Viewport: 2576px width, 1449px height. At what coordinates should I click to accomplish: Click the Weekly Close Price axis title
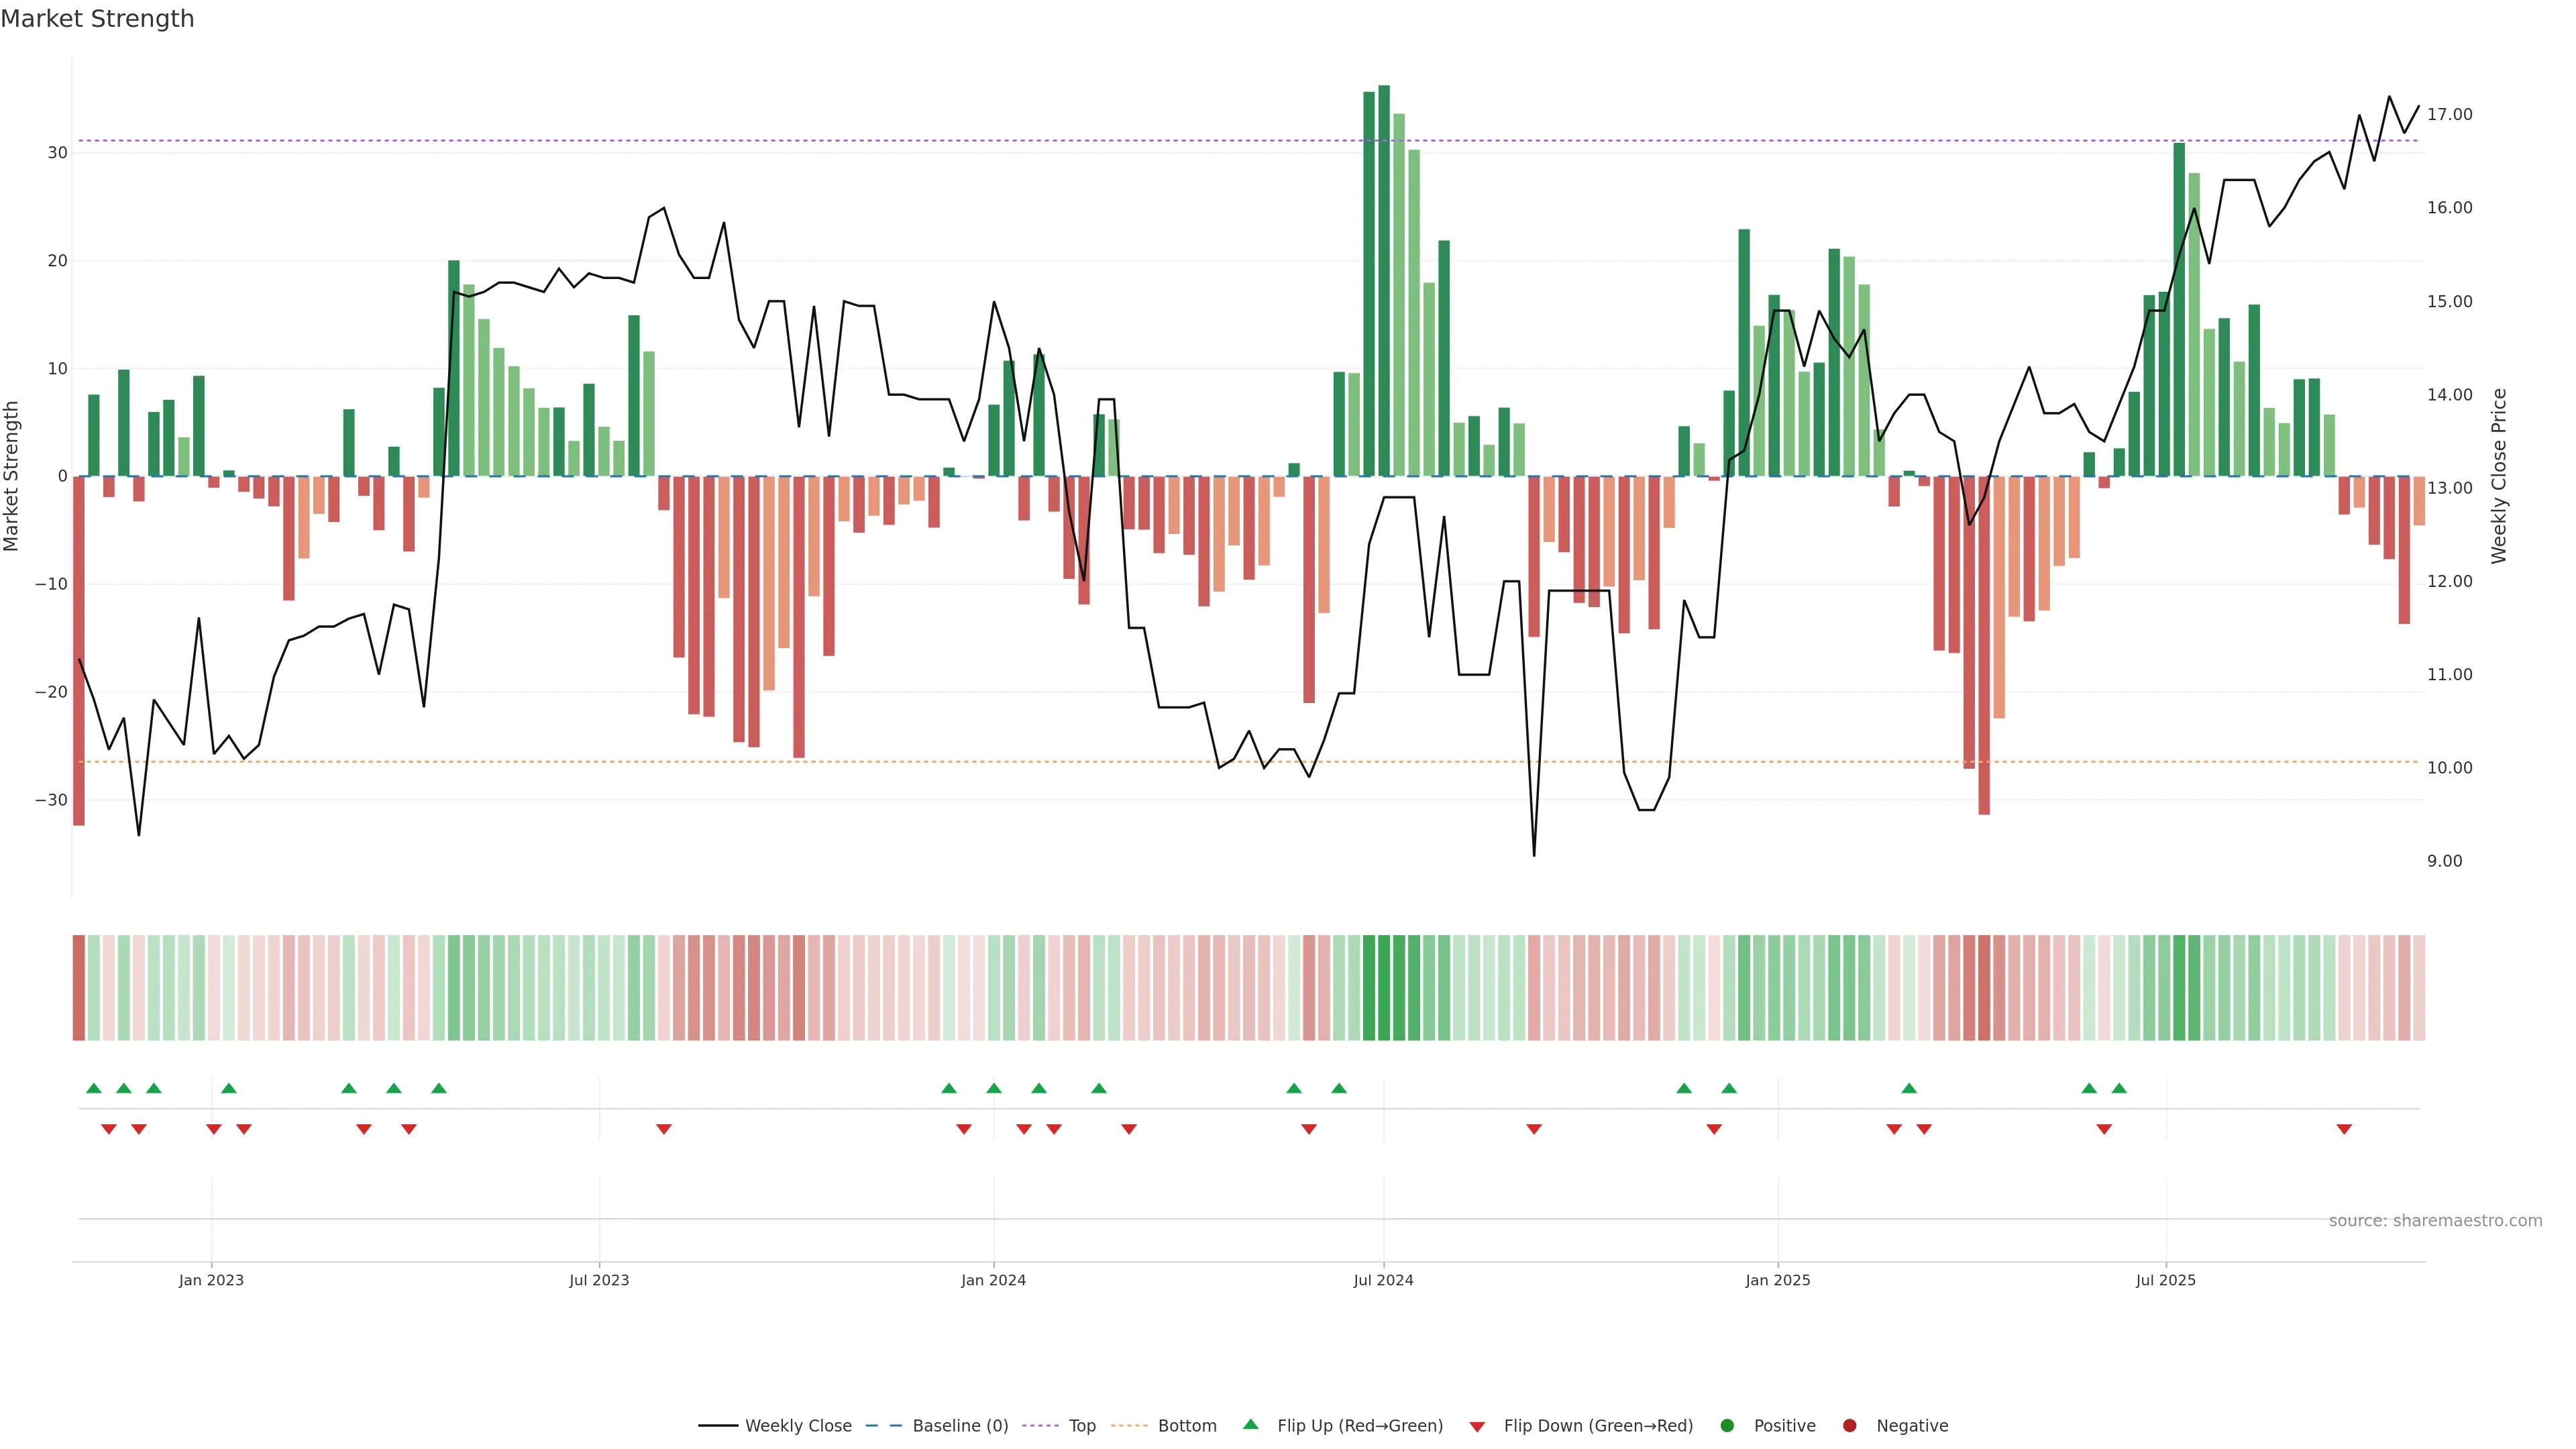tap(2499, 476)
